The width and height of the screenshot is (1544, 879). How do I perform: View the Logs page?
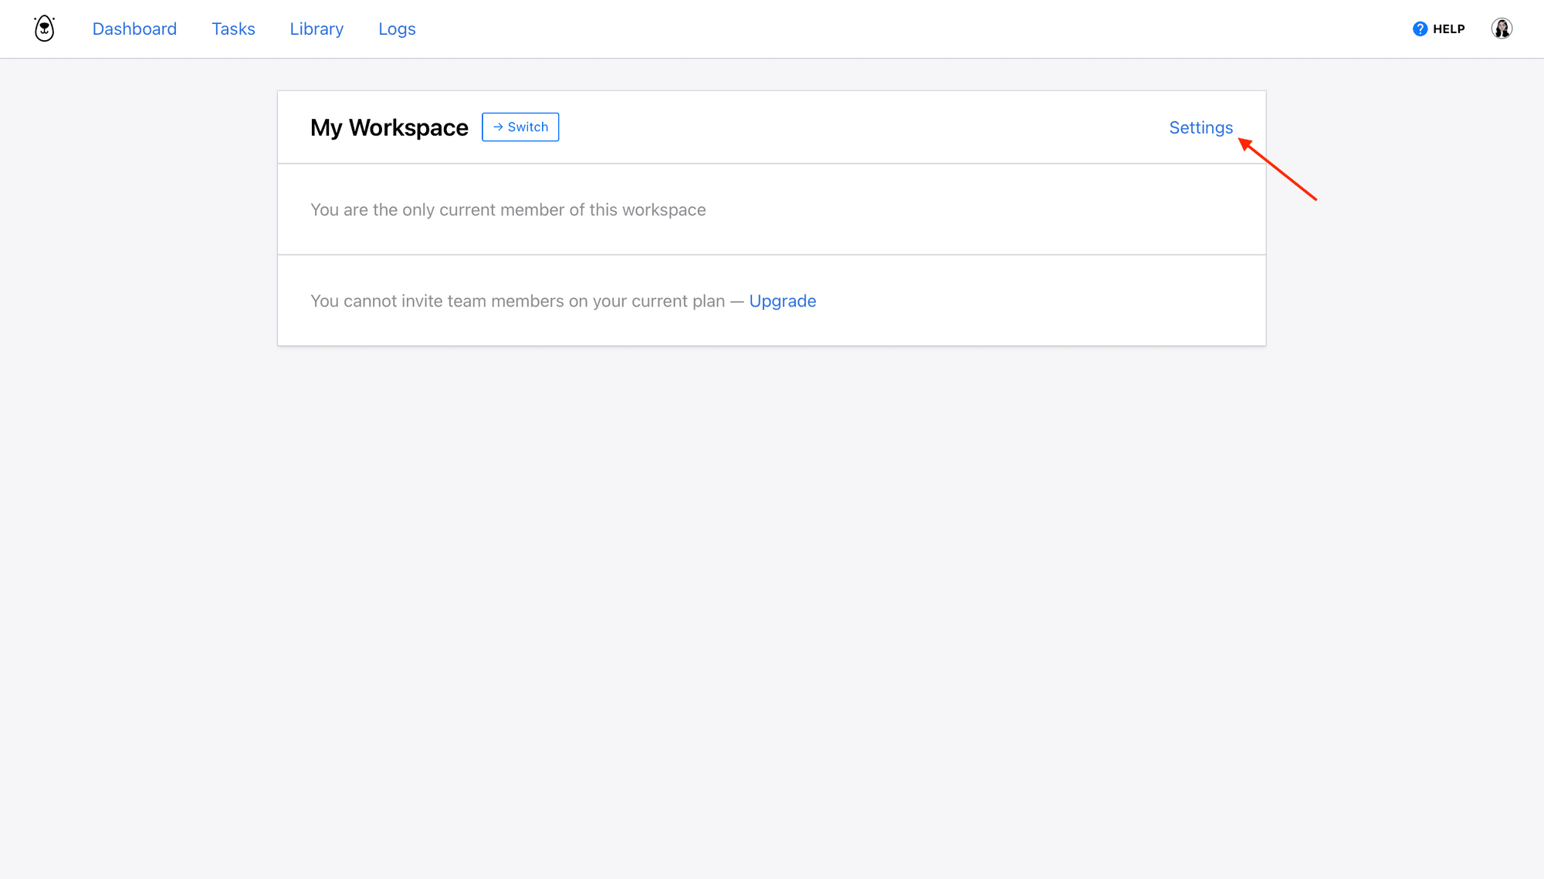point(397,29)
